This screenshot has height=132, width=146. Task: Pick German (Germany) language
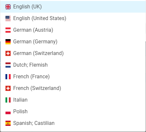coord(73,42)
